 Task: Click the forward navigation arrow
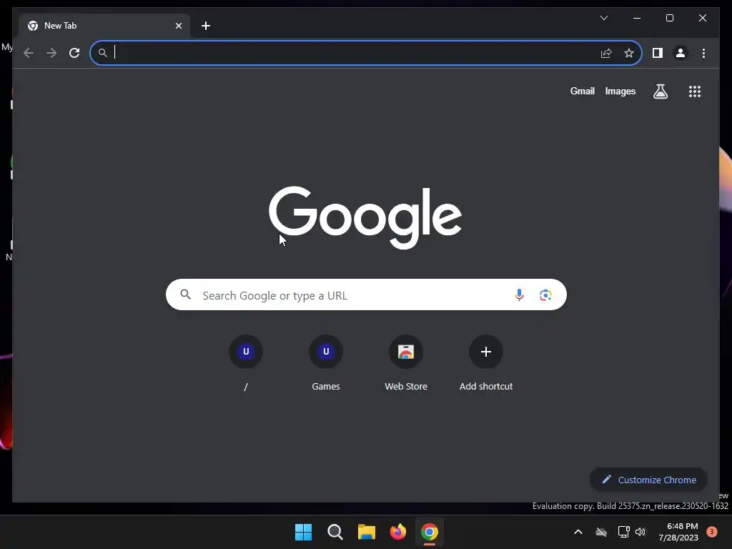[51, 53]
